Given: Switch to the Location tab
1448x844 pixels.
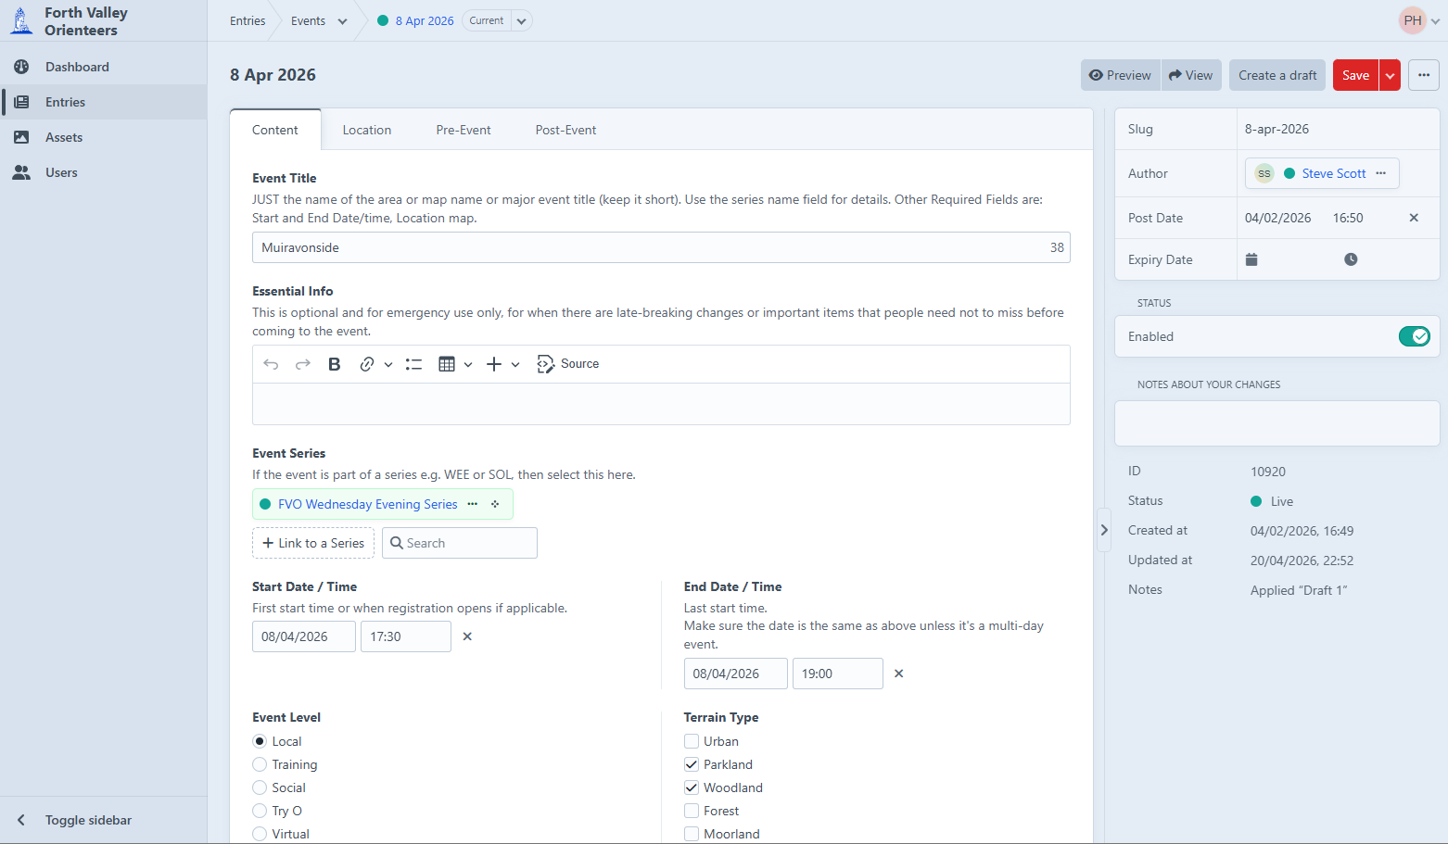Looking at the screenshot, I should (x=367, y=130).
